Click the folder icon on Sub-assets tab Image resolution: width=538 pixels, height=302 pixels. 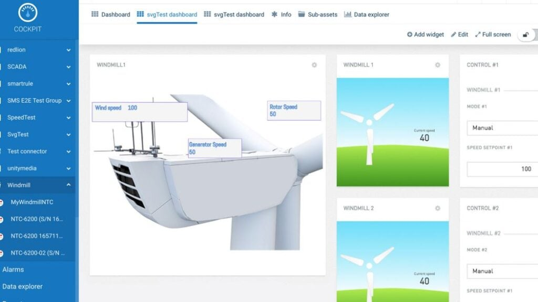click(301, 15)
